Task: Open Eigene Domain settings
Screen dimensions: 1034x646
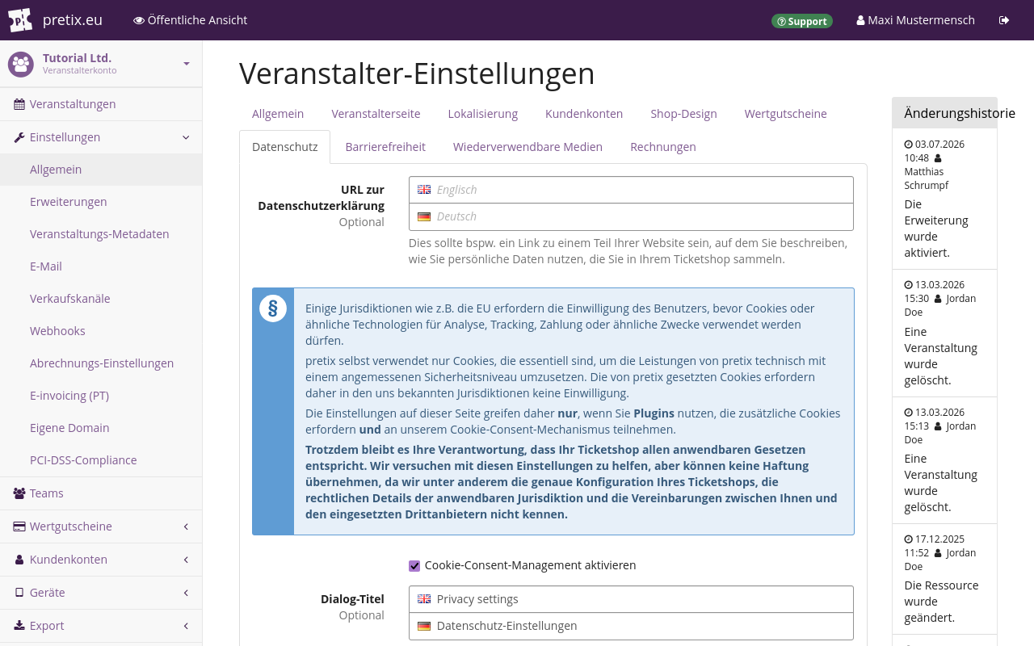Action: coord(101,428)
